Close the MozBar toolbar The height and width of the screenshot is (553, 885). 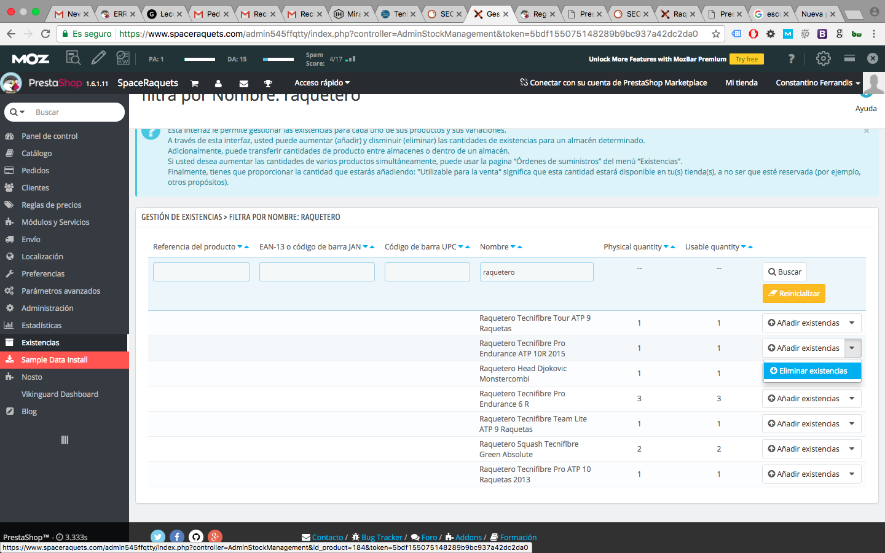click(x=872, y=58)
